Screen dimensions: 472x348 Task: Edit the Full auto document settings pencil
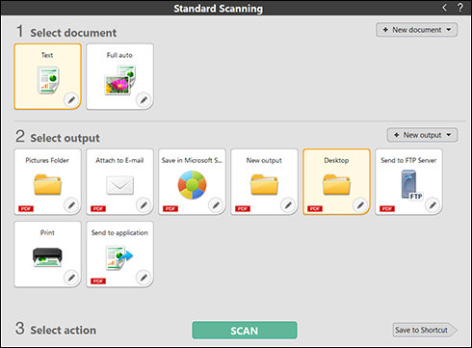tap(144, 100)
